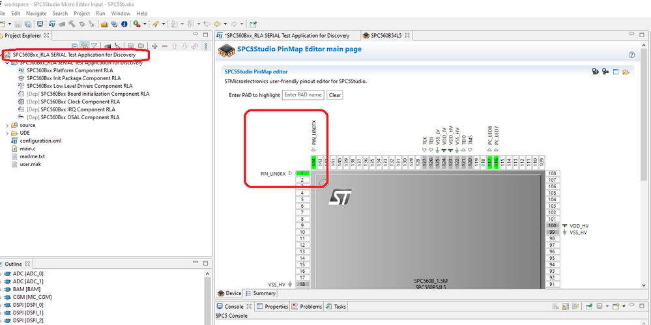Click the zoom-out icon in PinMap editor
651x325 pixels.
click(605, 72)
